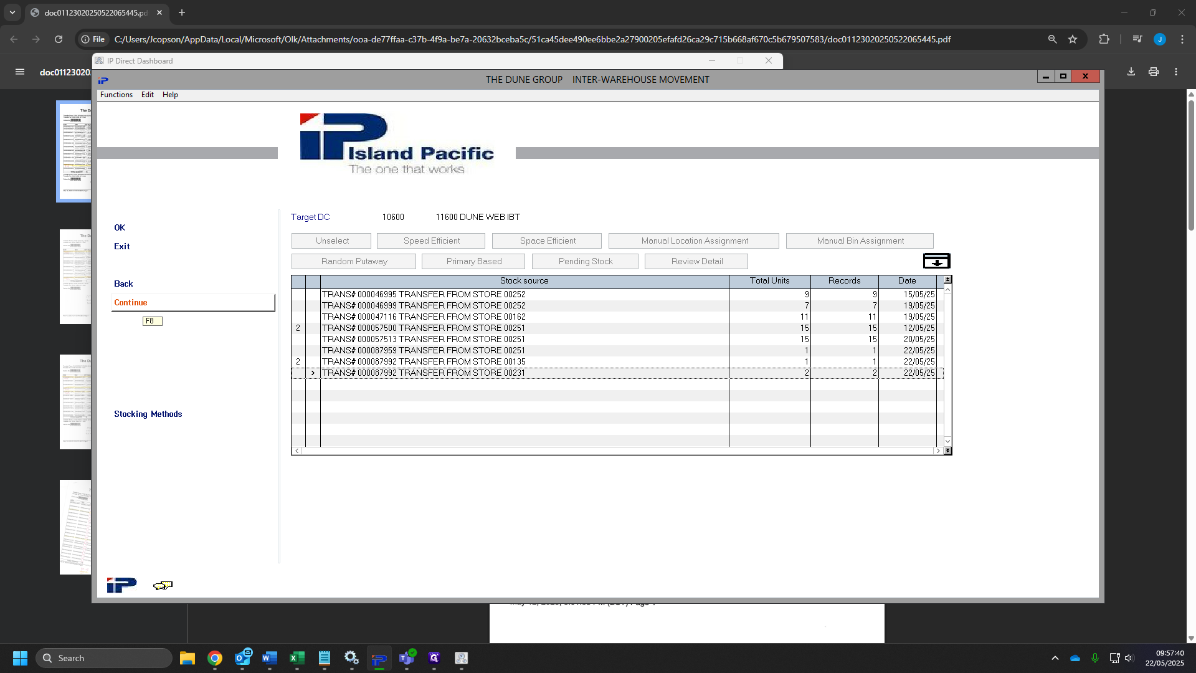The height and width of the screenshot is (673, 1196).
Task: Click Exit in the left panel
Action: (x=122, y=246)
